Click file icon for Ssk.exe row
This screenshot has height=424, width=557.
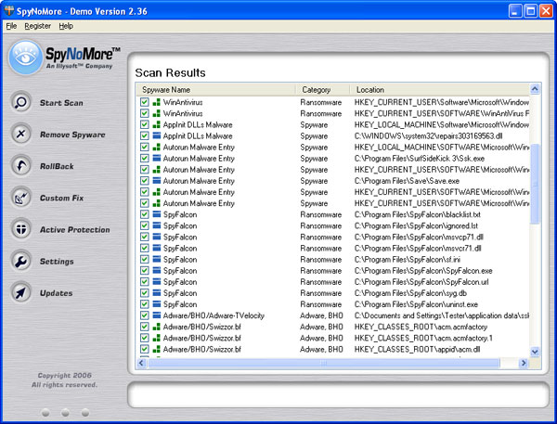coord(157,158)
